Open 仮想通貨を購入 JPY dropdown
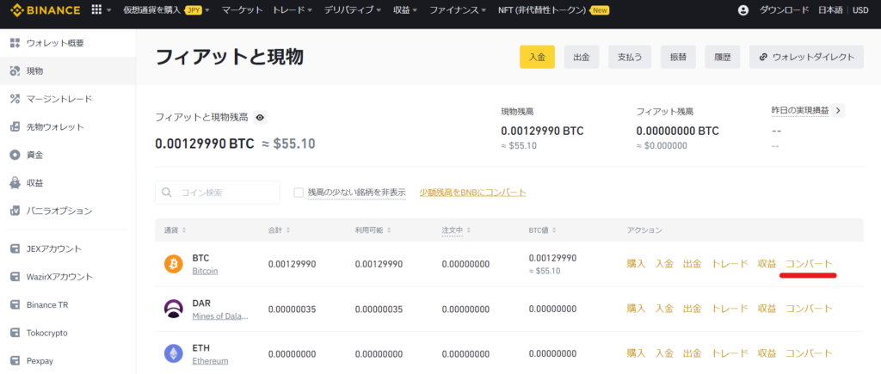The height and width of the screenshot is (374, 881). coord(166,10)
